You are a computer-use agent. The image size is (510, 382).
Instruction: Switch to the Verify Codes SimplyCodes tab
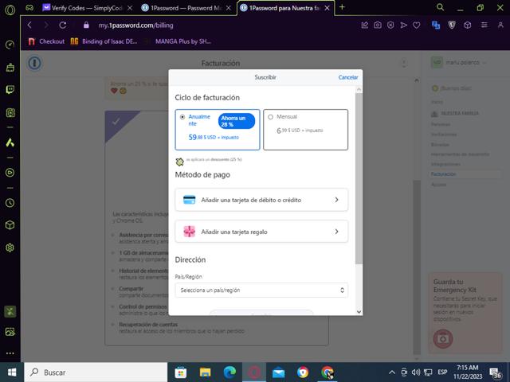pyautogui.click(x=87, y=8)
